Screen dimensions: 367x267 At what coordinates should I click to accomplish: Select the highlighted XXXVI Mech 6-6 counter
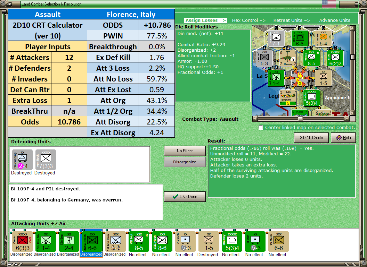point(91,242)
